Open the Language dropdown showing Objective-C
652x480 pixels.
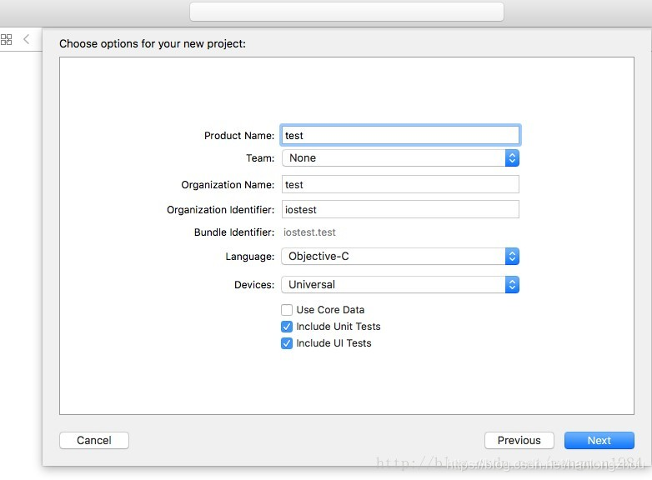pyautogui.click(x=400, y=257)
